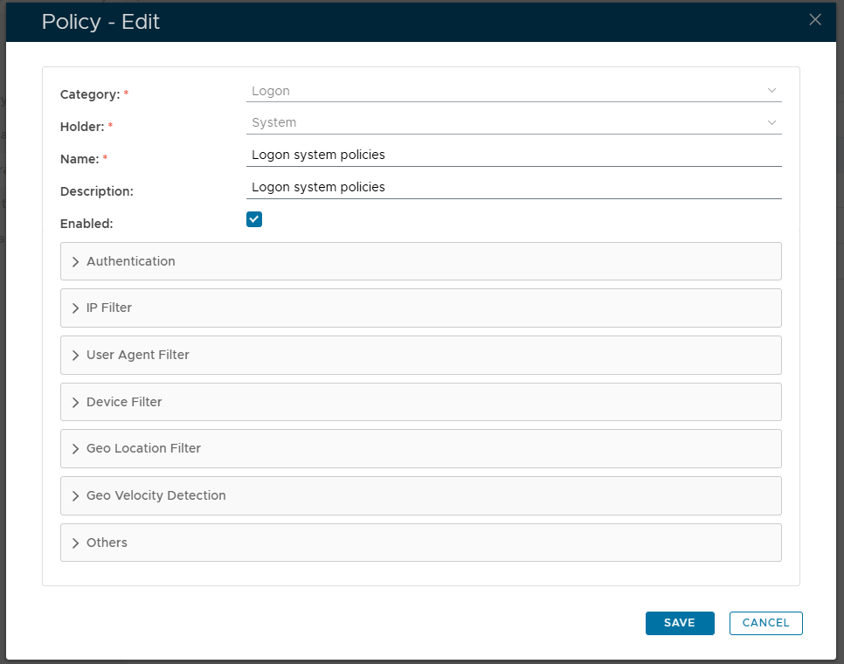This screenshot has height=664, width=844.
Task: Click the IP Filter section label
Action: (x=109, y=308)
